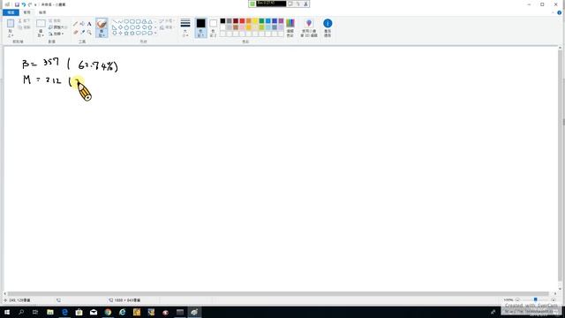Open the Mail app from taskbar

point(94,312)
